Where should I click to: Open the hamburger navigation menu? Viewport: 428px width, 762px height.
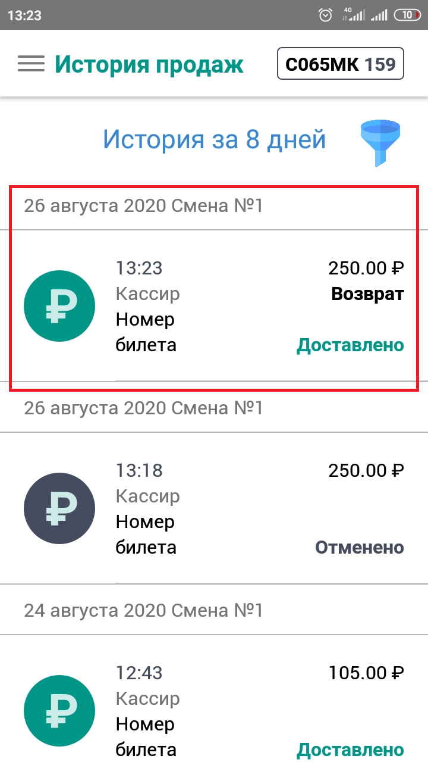pyautogui.click(x=31, y=64)
